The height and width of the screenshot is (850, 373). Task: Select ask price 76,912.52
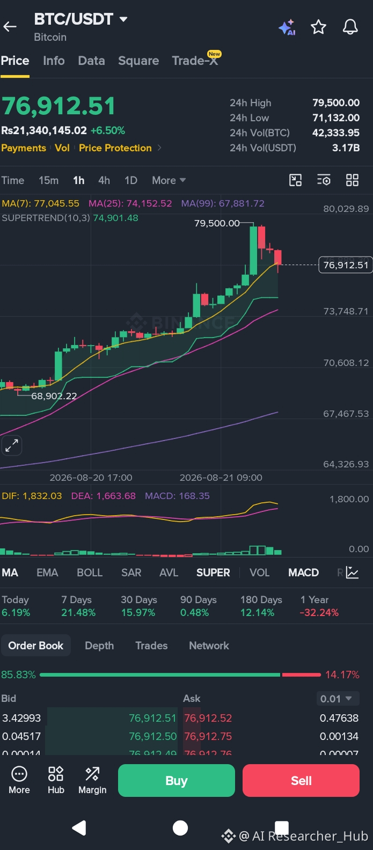click(208, 718)
